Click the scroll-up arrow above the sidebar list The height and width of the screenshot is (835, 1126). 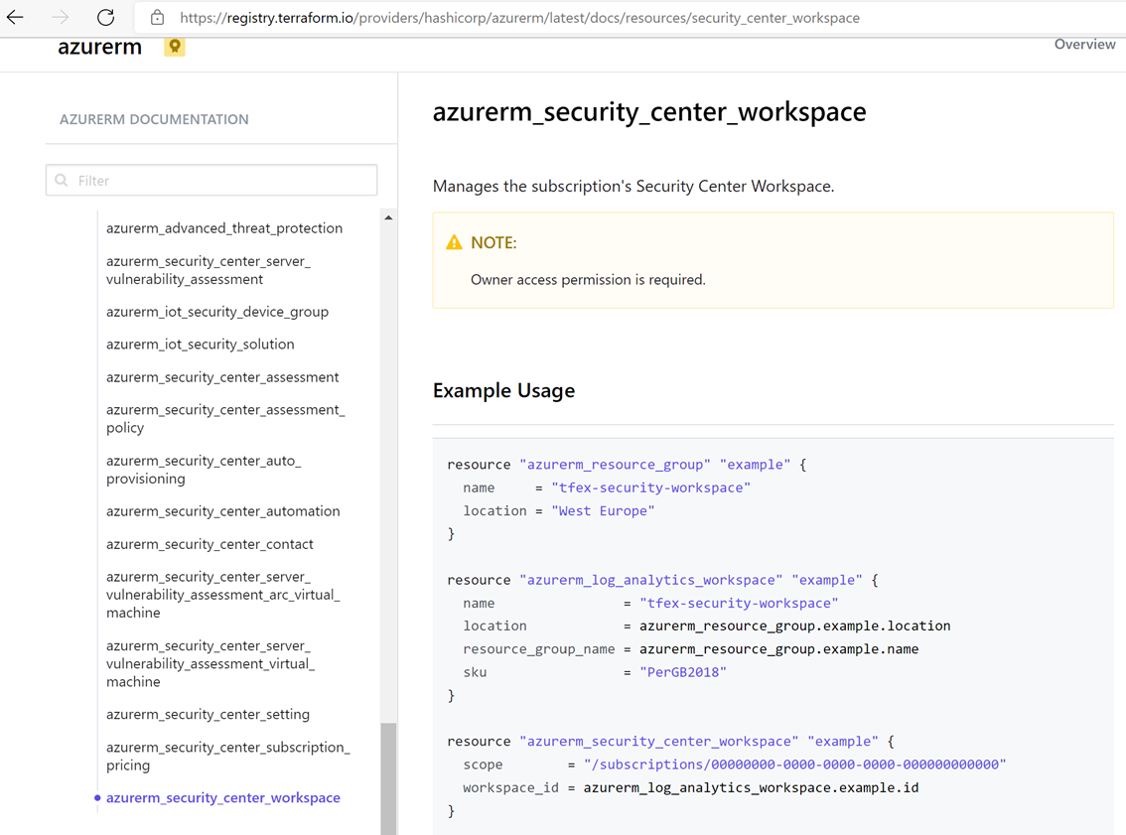pyautogui.click(x=388, y=215)
